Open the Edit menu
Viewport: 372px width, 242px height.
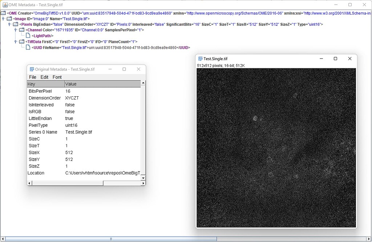(x=44, y=77)
